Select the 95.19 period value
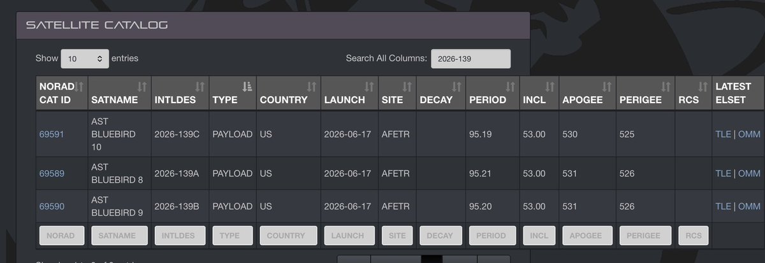Image resolution: width=765 pixels, height=263 pixels. pos(481,134)
